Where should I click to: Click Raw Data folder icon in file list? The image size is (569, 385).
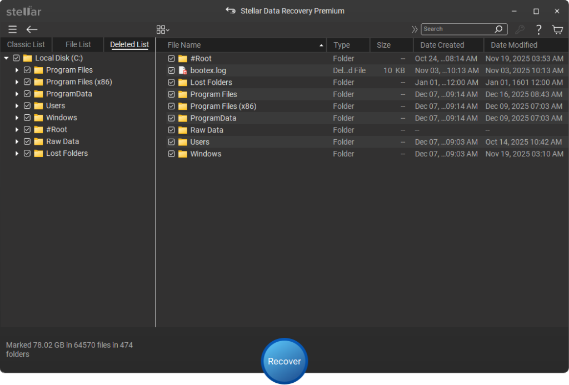pos(183,130)
